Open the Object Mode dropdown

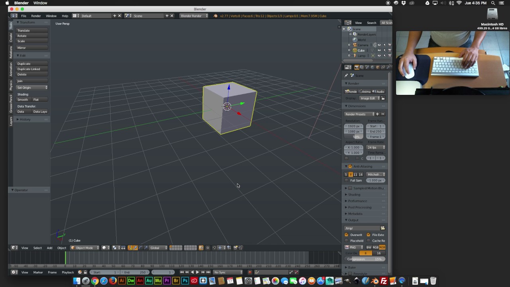tap(84, 248)
